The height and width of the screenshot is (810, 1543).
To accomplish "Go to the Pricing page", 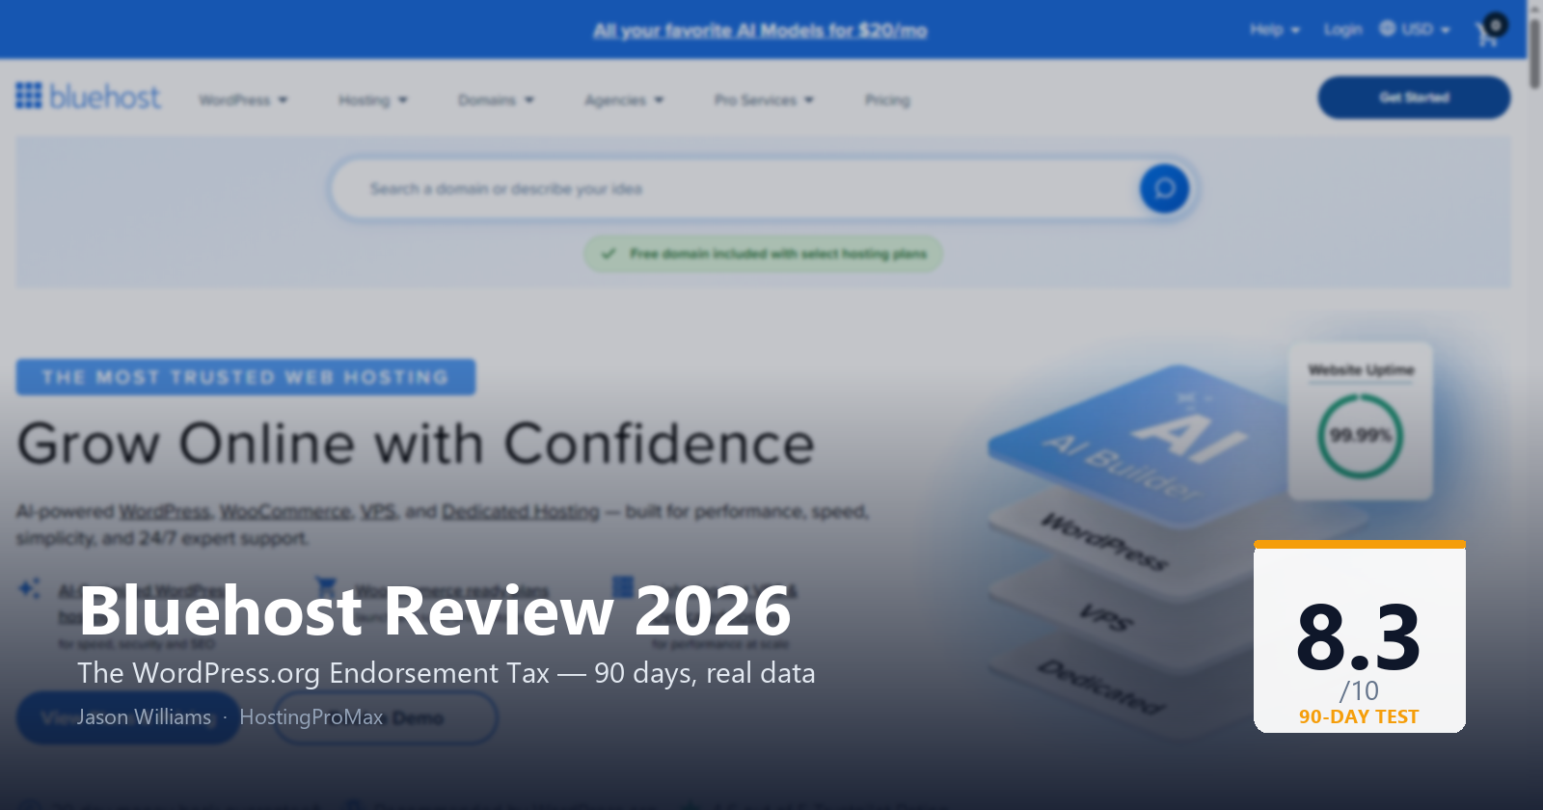I will point(887,99).
